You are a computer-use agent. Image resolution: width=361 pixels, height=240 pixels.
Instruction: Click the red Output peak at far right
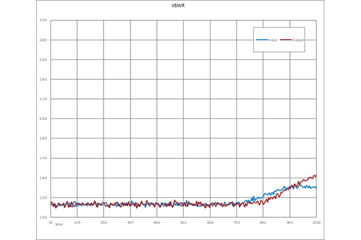[x=310, y=172]
